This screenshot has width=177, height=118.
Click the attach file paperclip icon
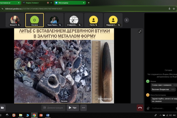[148, 108]
